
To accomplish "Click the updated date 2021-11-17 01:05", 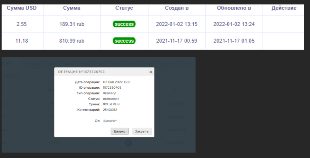I will [234, 41].
